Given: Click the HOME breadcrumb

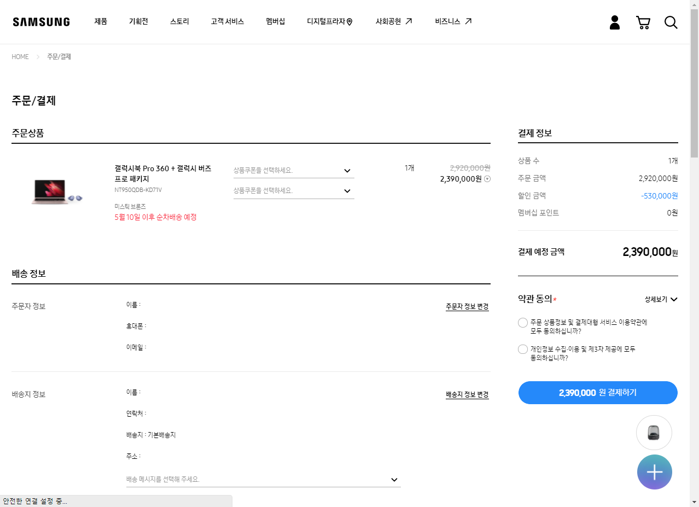Looking at the screenshot, I should (x=20, y=57).
